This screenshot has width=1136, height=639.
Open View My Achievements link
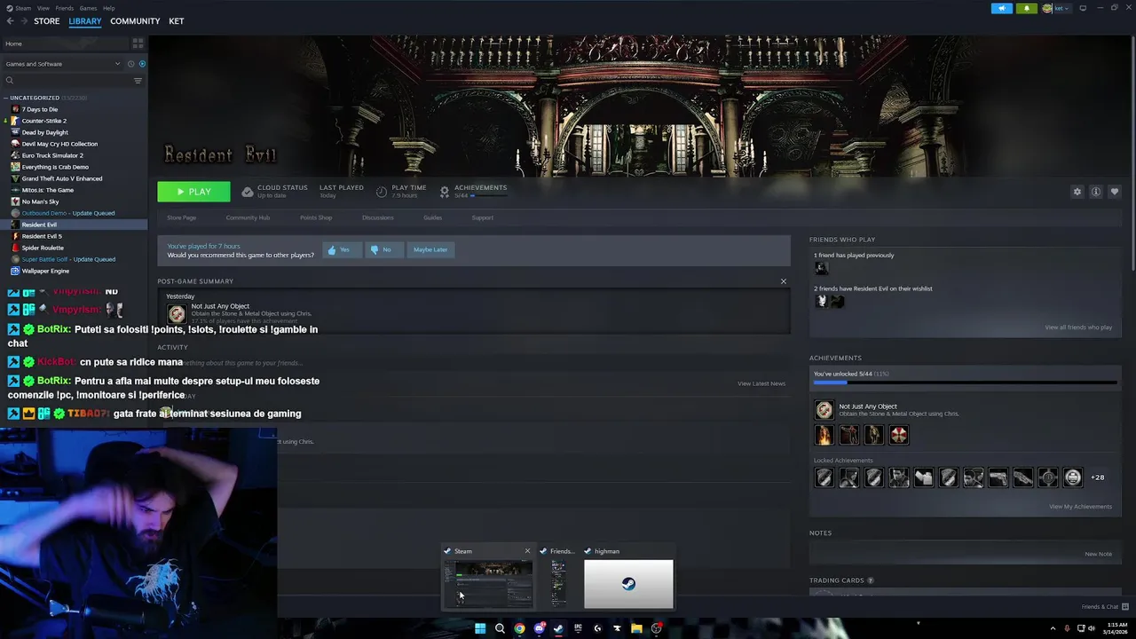pos(1080,507)
